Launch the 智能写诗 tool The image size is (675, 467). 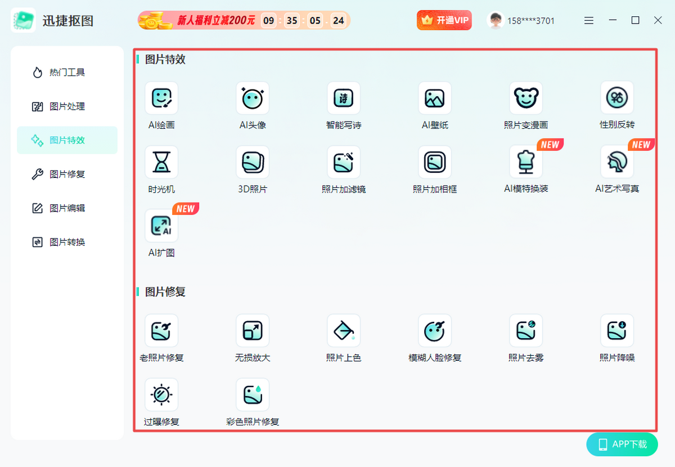tap(344, 98)
